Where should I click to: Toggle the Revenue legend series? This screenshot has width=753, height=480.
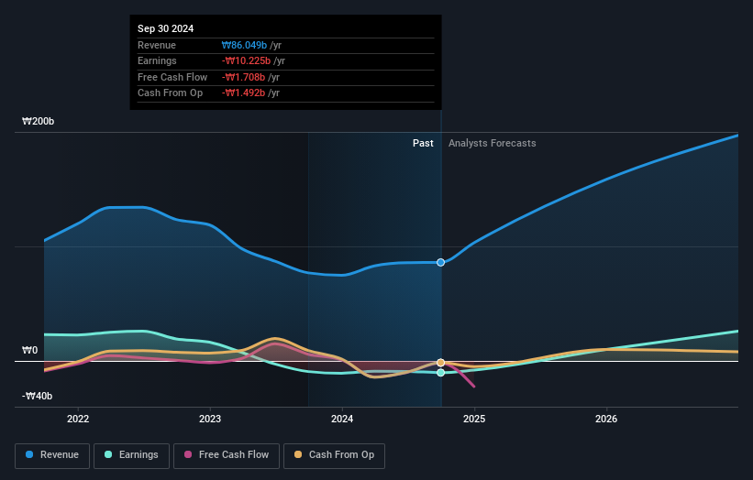(x=52, y=455)
